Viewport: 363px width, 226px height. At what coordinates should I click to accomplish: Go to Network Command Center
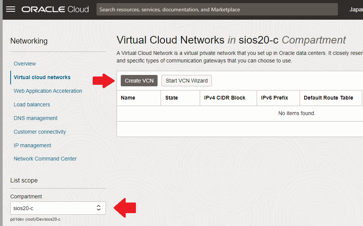coord(45,159)
